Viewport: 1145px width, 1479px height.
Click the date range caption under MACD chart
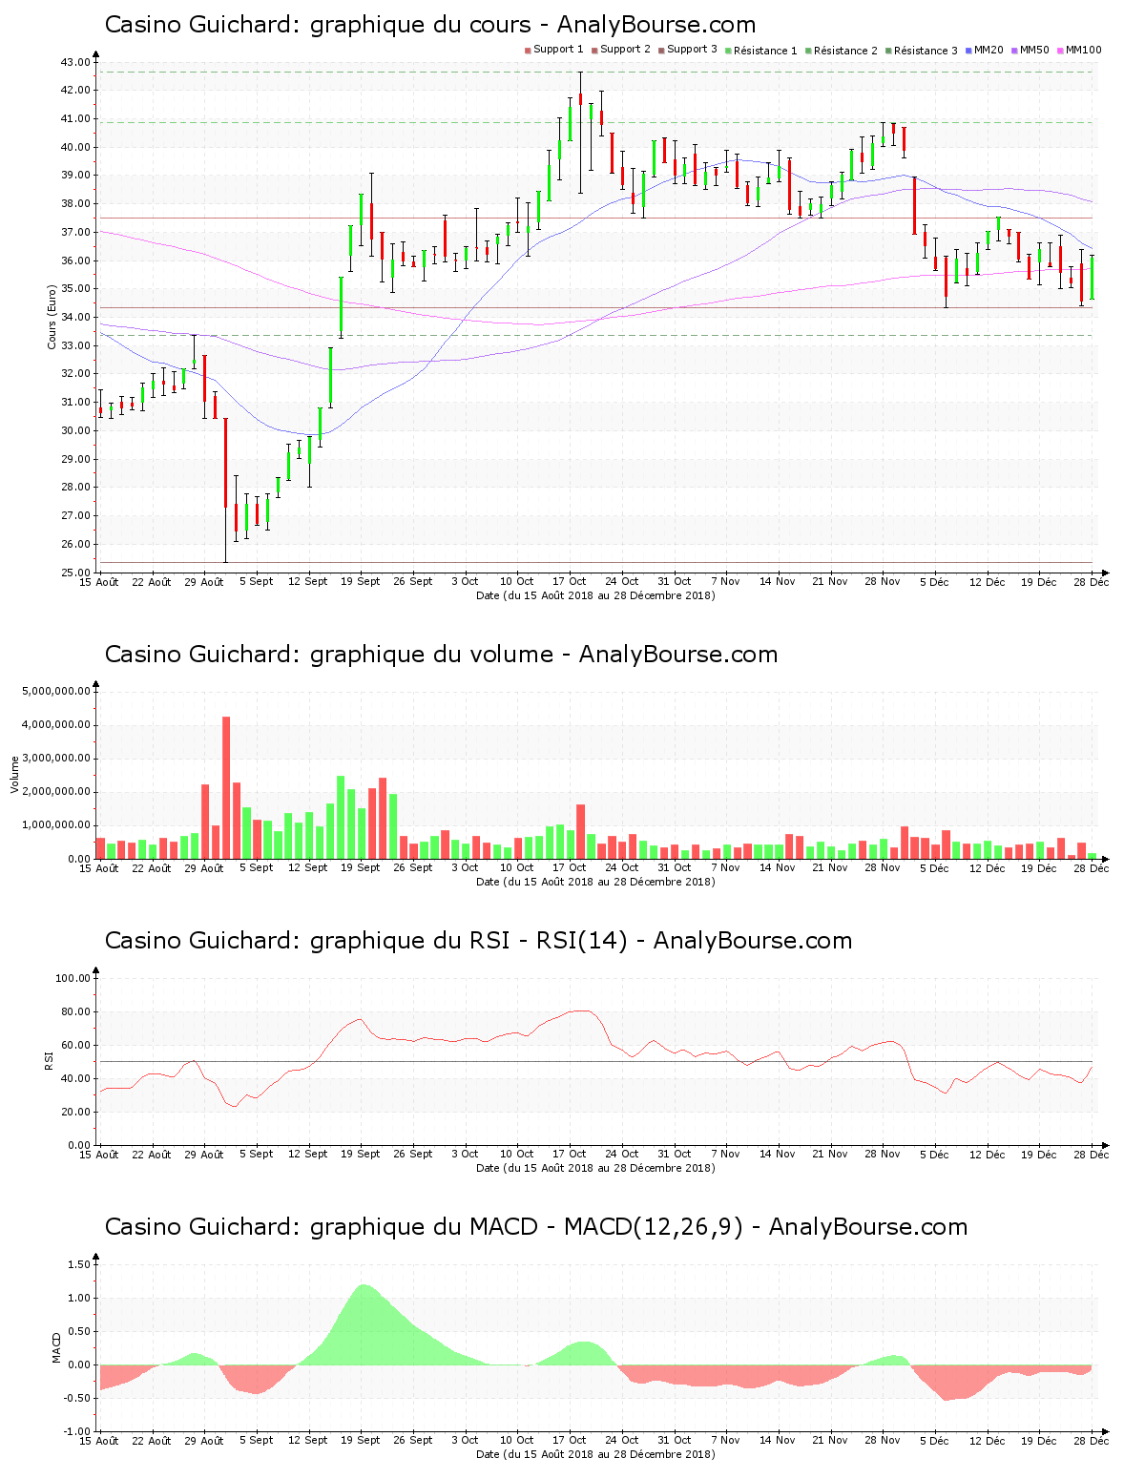[595, 1454]
